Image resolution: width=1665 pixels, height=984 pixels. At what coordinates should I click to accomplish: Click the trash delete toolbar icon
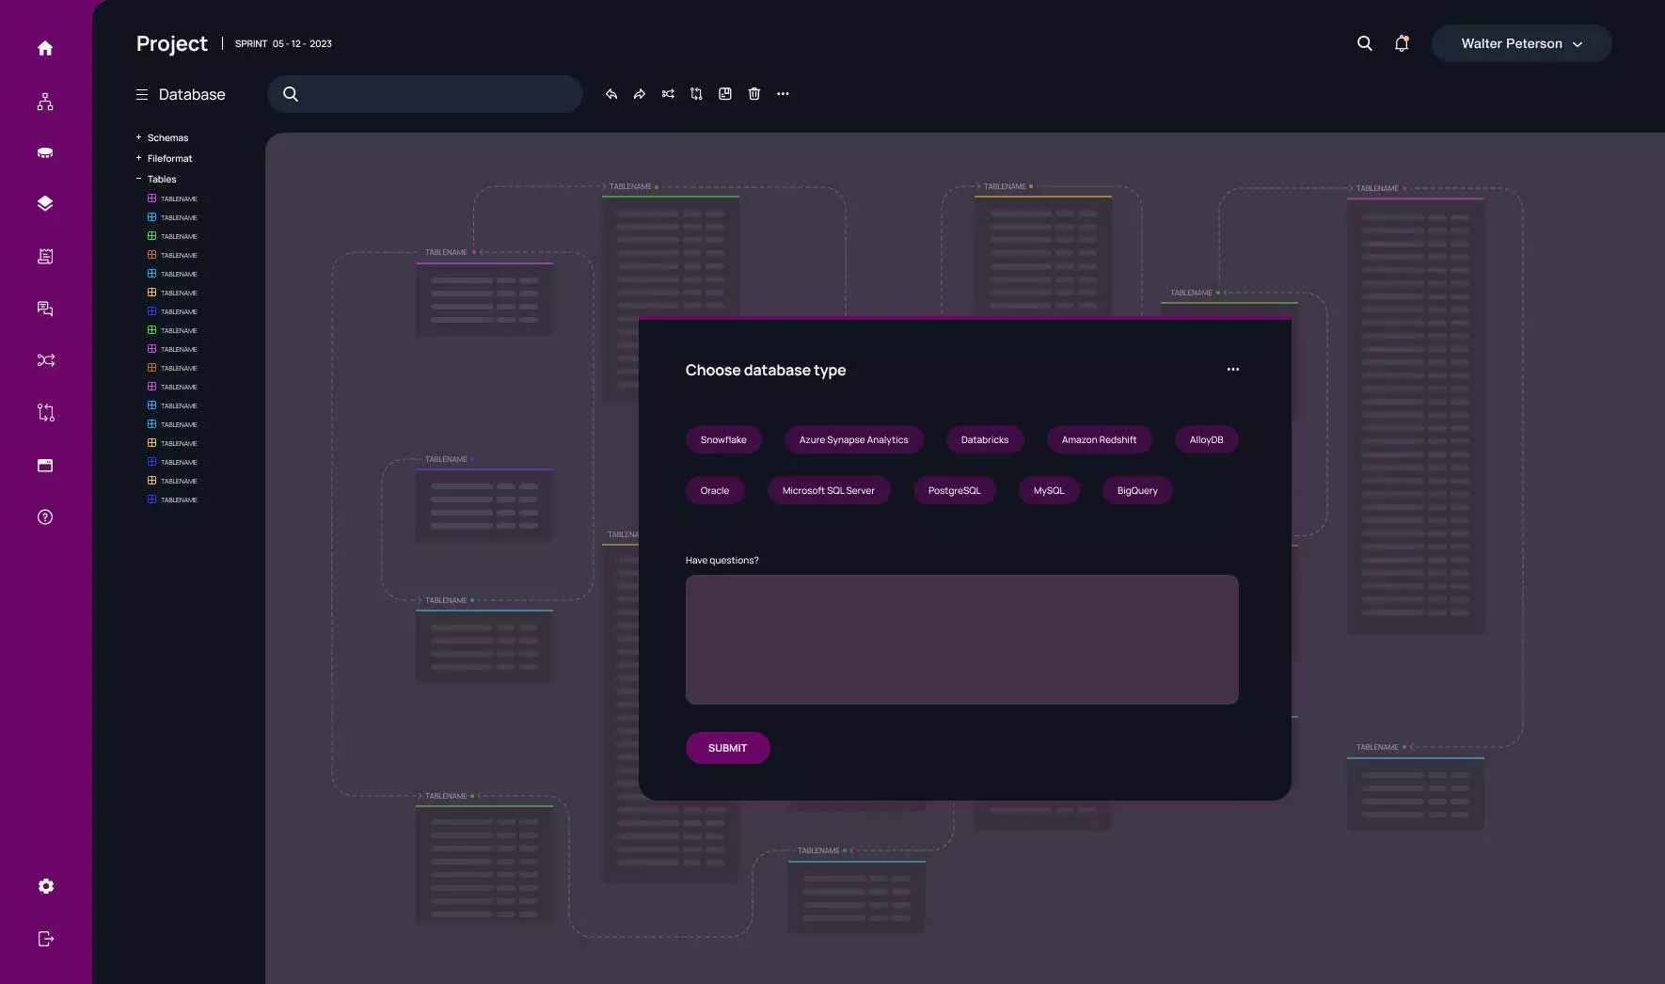[x=753, y=94]
